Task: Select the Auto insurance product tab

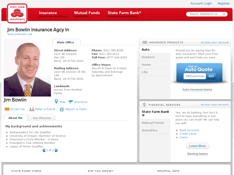Action: tap(155, 49)
